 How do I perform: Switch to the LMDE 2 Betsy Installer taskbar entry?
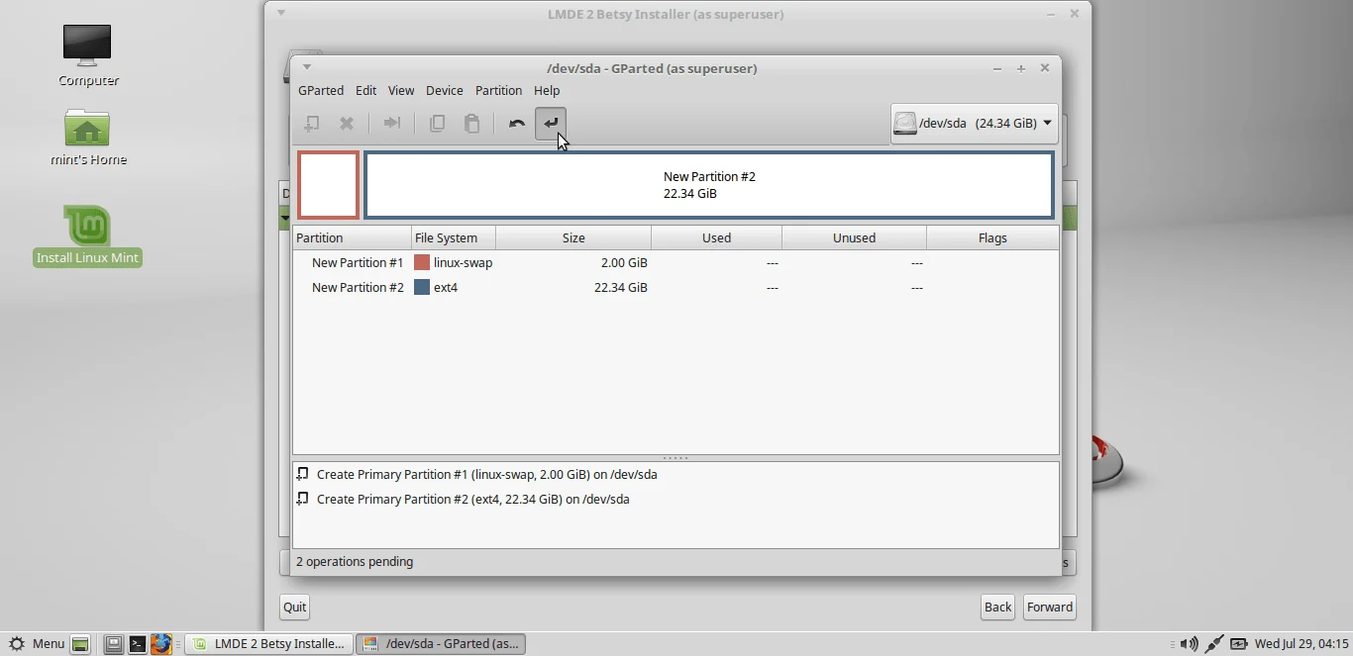point(267,643)
